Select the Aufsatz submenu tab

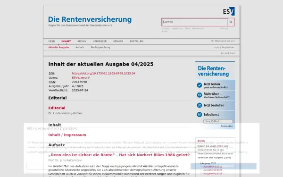(80, 47)
